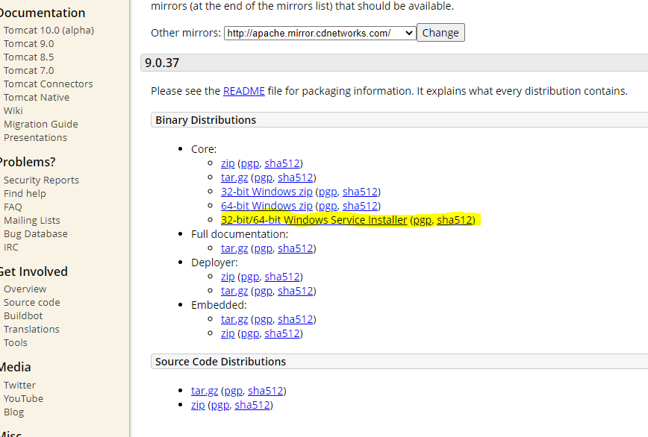Image resolution: width=648 pixels, height=437 pixels.
Task: Open pgp signature for Core tar.gz
Action: point(264,177)
